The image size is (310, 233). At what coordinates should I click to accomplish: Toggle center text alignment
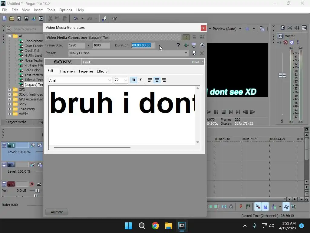157,80
